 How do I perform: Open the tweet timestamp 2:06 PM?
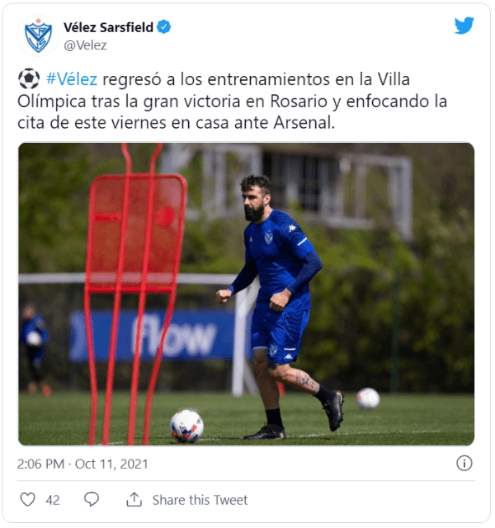40,464
